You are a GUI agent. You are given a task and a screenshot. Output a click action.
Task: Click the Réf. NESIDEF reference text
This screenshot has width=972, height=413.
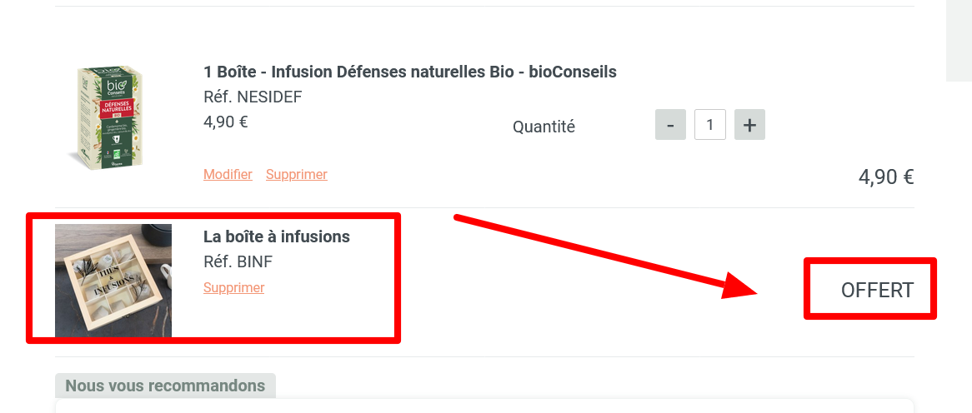tap(253, 97)
